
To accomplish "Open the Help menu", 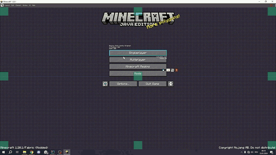I will pos(34,5).
